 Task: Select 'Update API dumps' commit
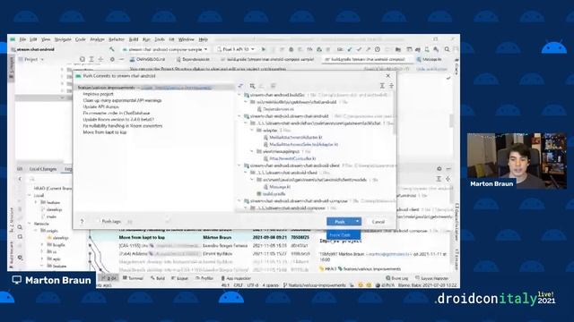[x=101, y=106]
